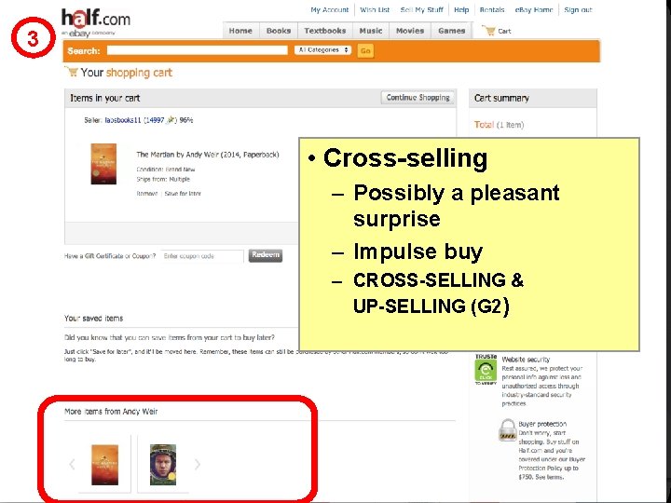Screen dimensions: 671x503
Task: Open the seller labsbooks11 link
Action: (x=123, y=120)
